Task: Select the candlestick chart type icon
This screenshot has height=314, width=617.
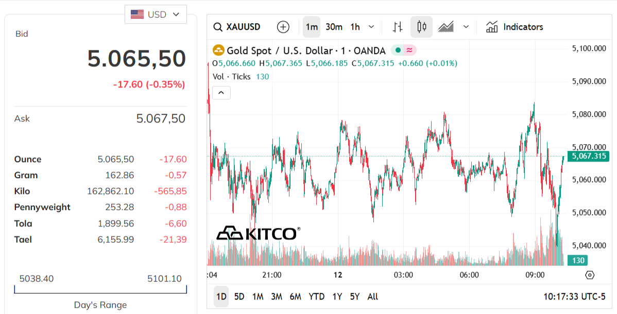Action: tap(421, 27)
